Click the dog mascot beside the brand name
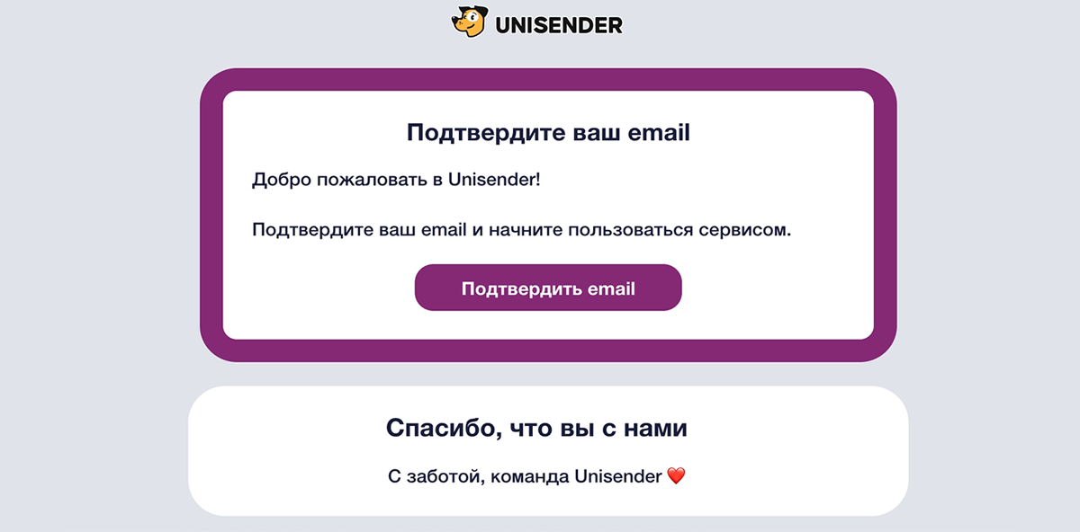 tap(468, 22)
